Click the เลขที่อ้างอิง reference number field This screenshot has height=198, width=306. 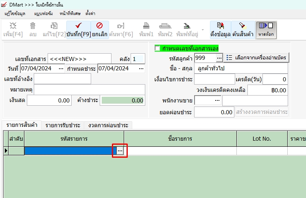point(62,79)
